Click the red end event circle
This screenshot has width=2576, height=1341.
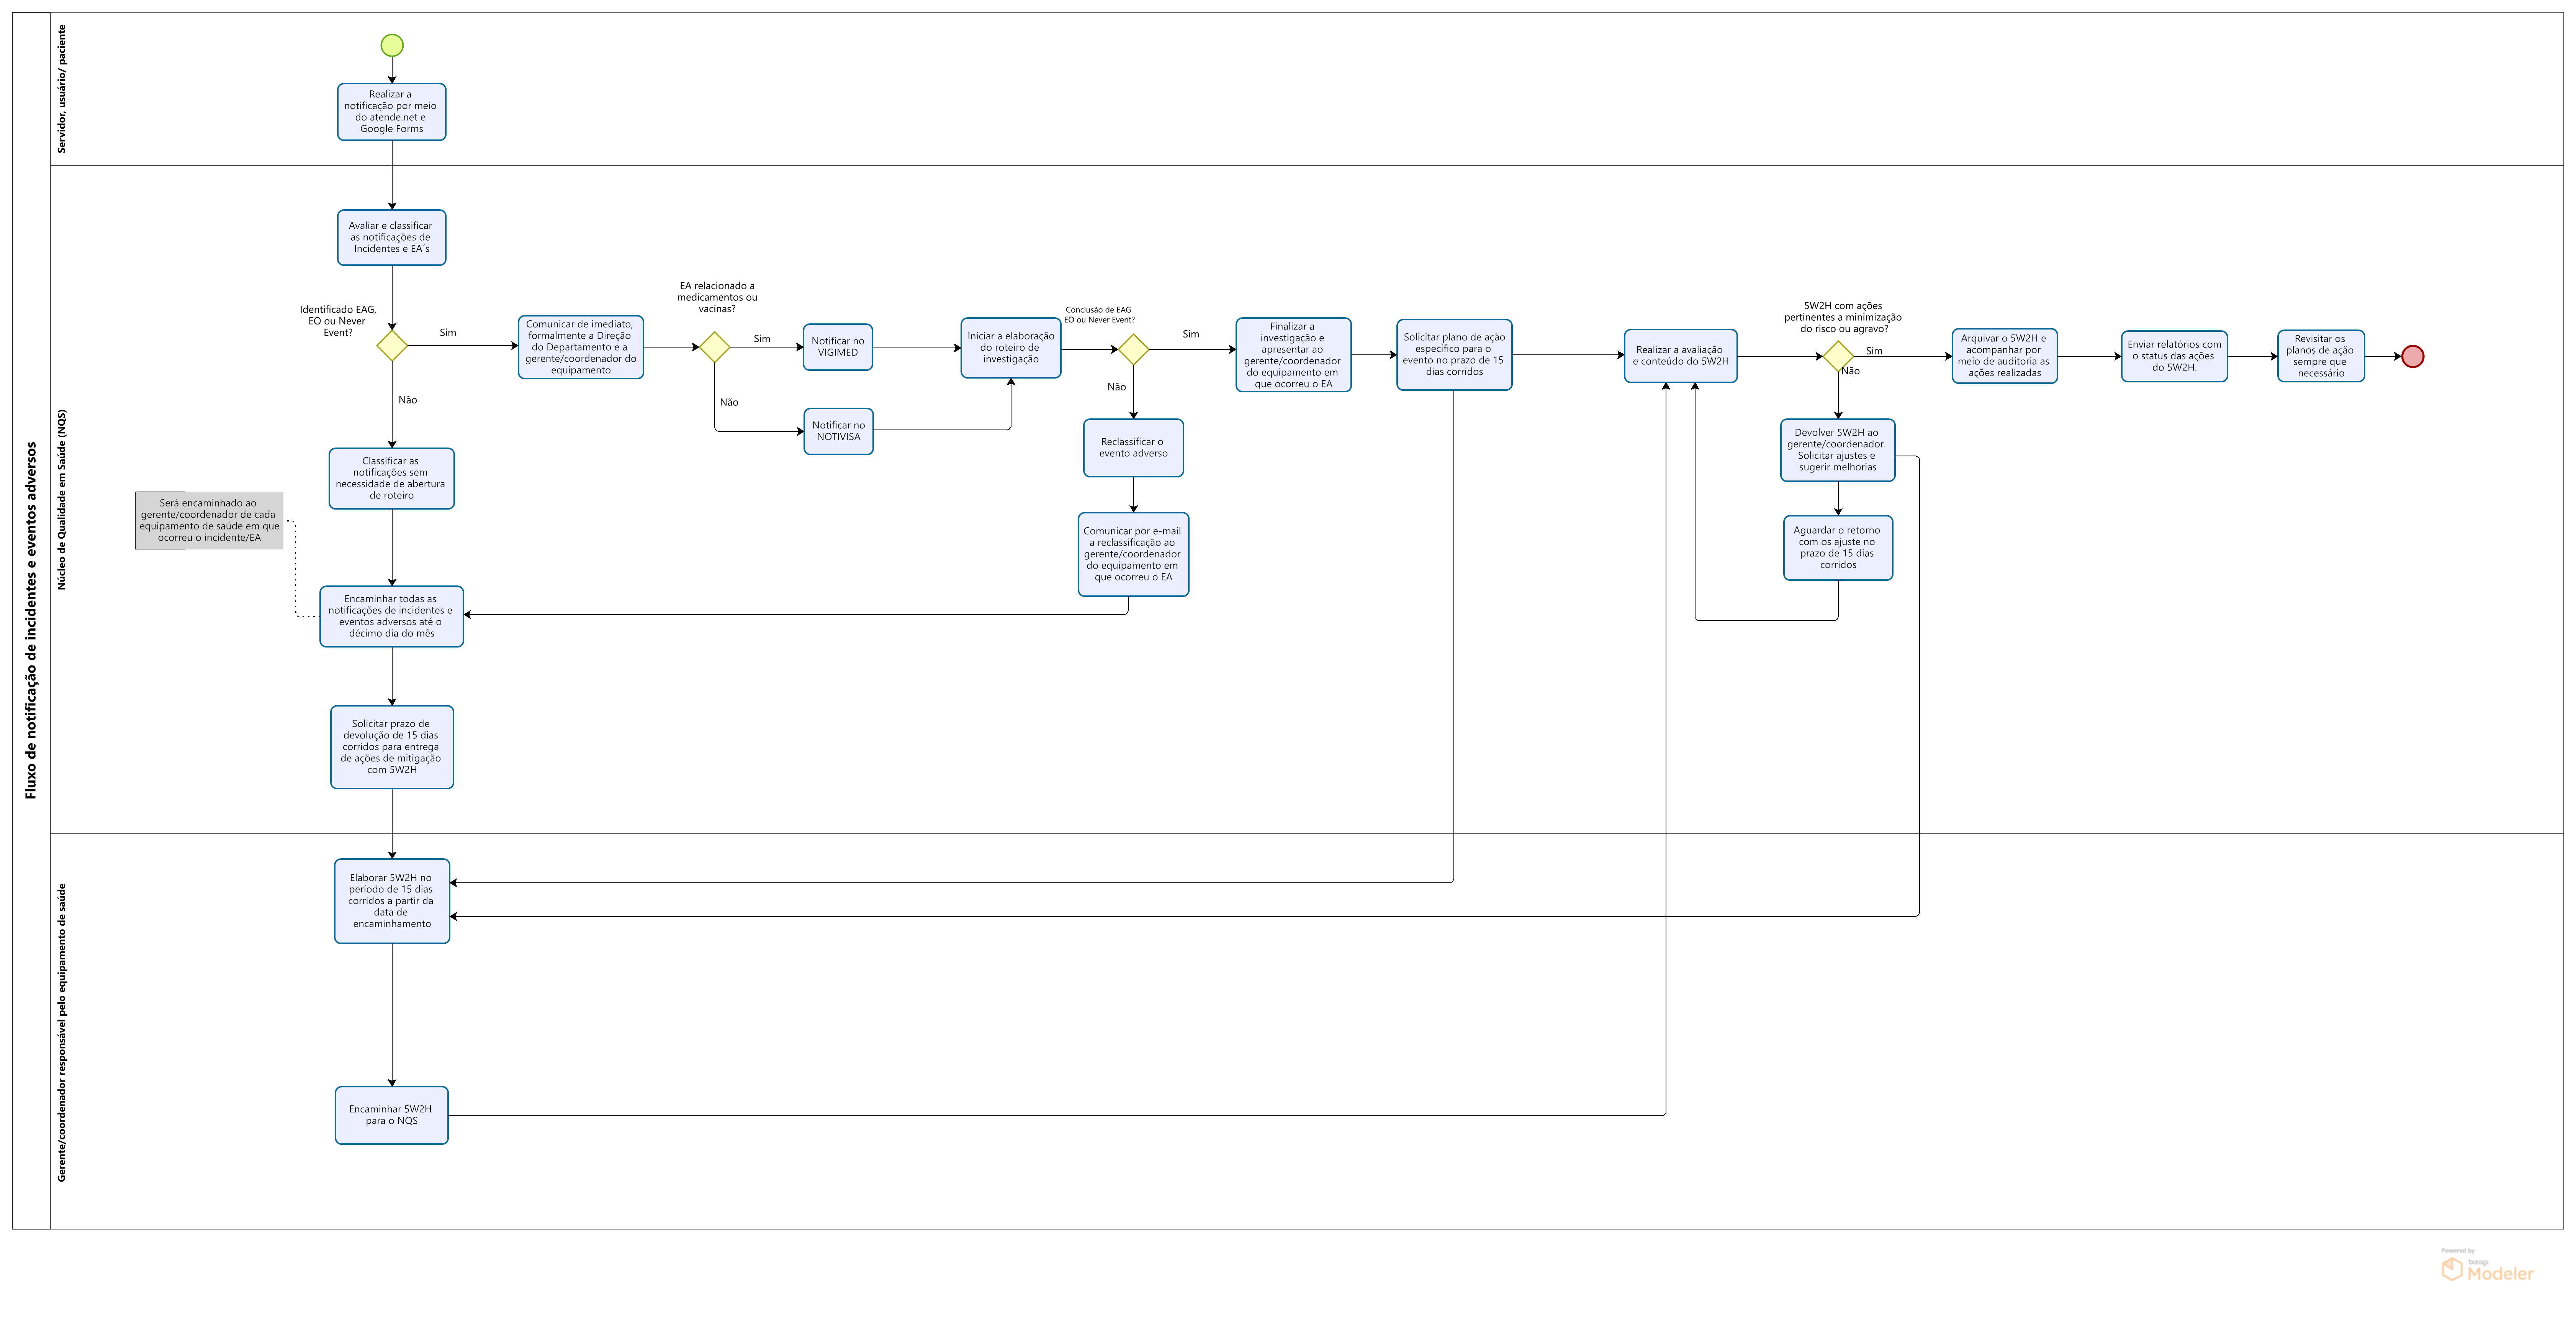point(2412,356)
